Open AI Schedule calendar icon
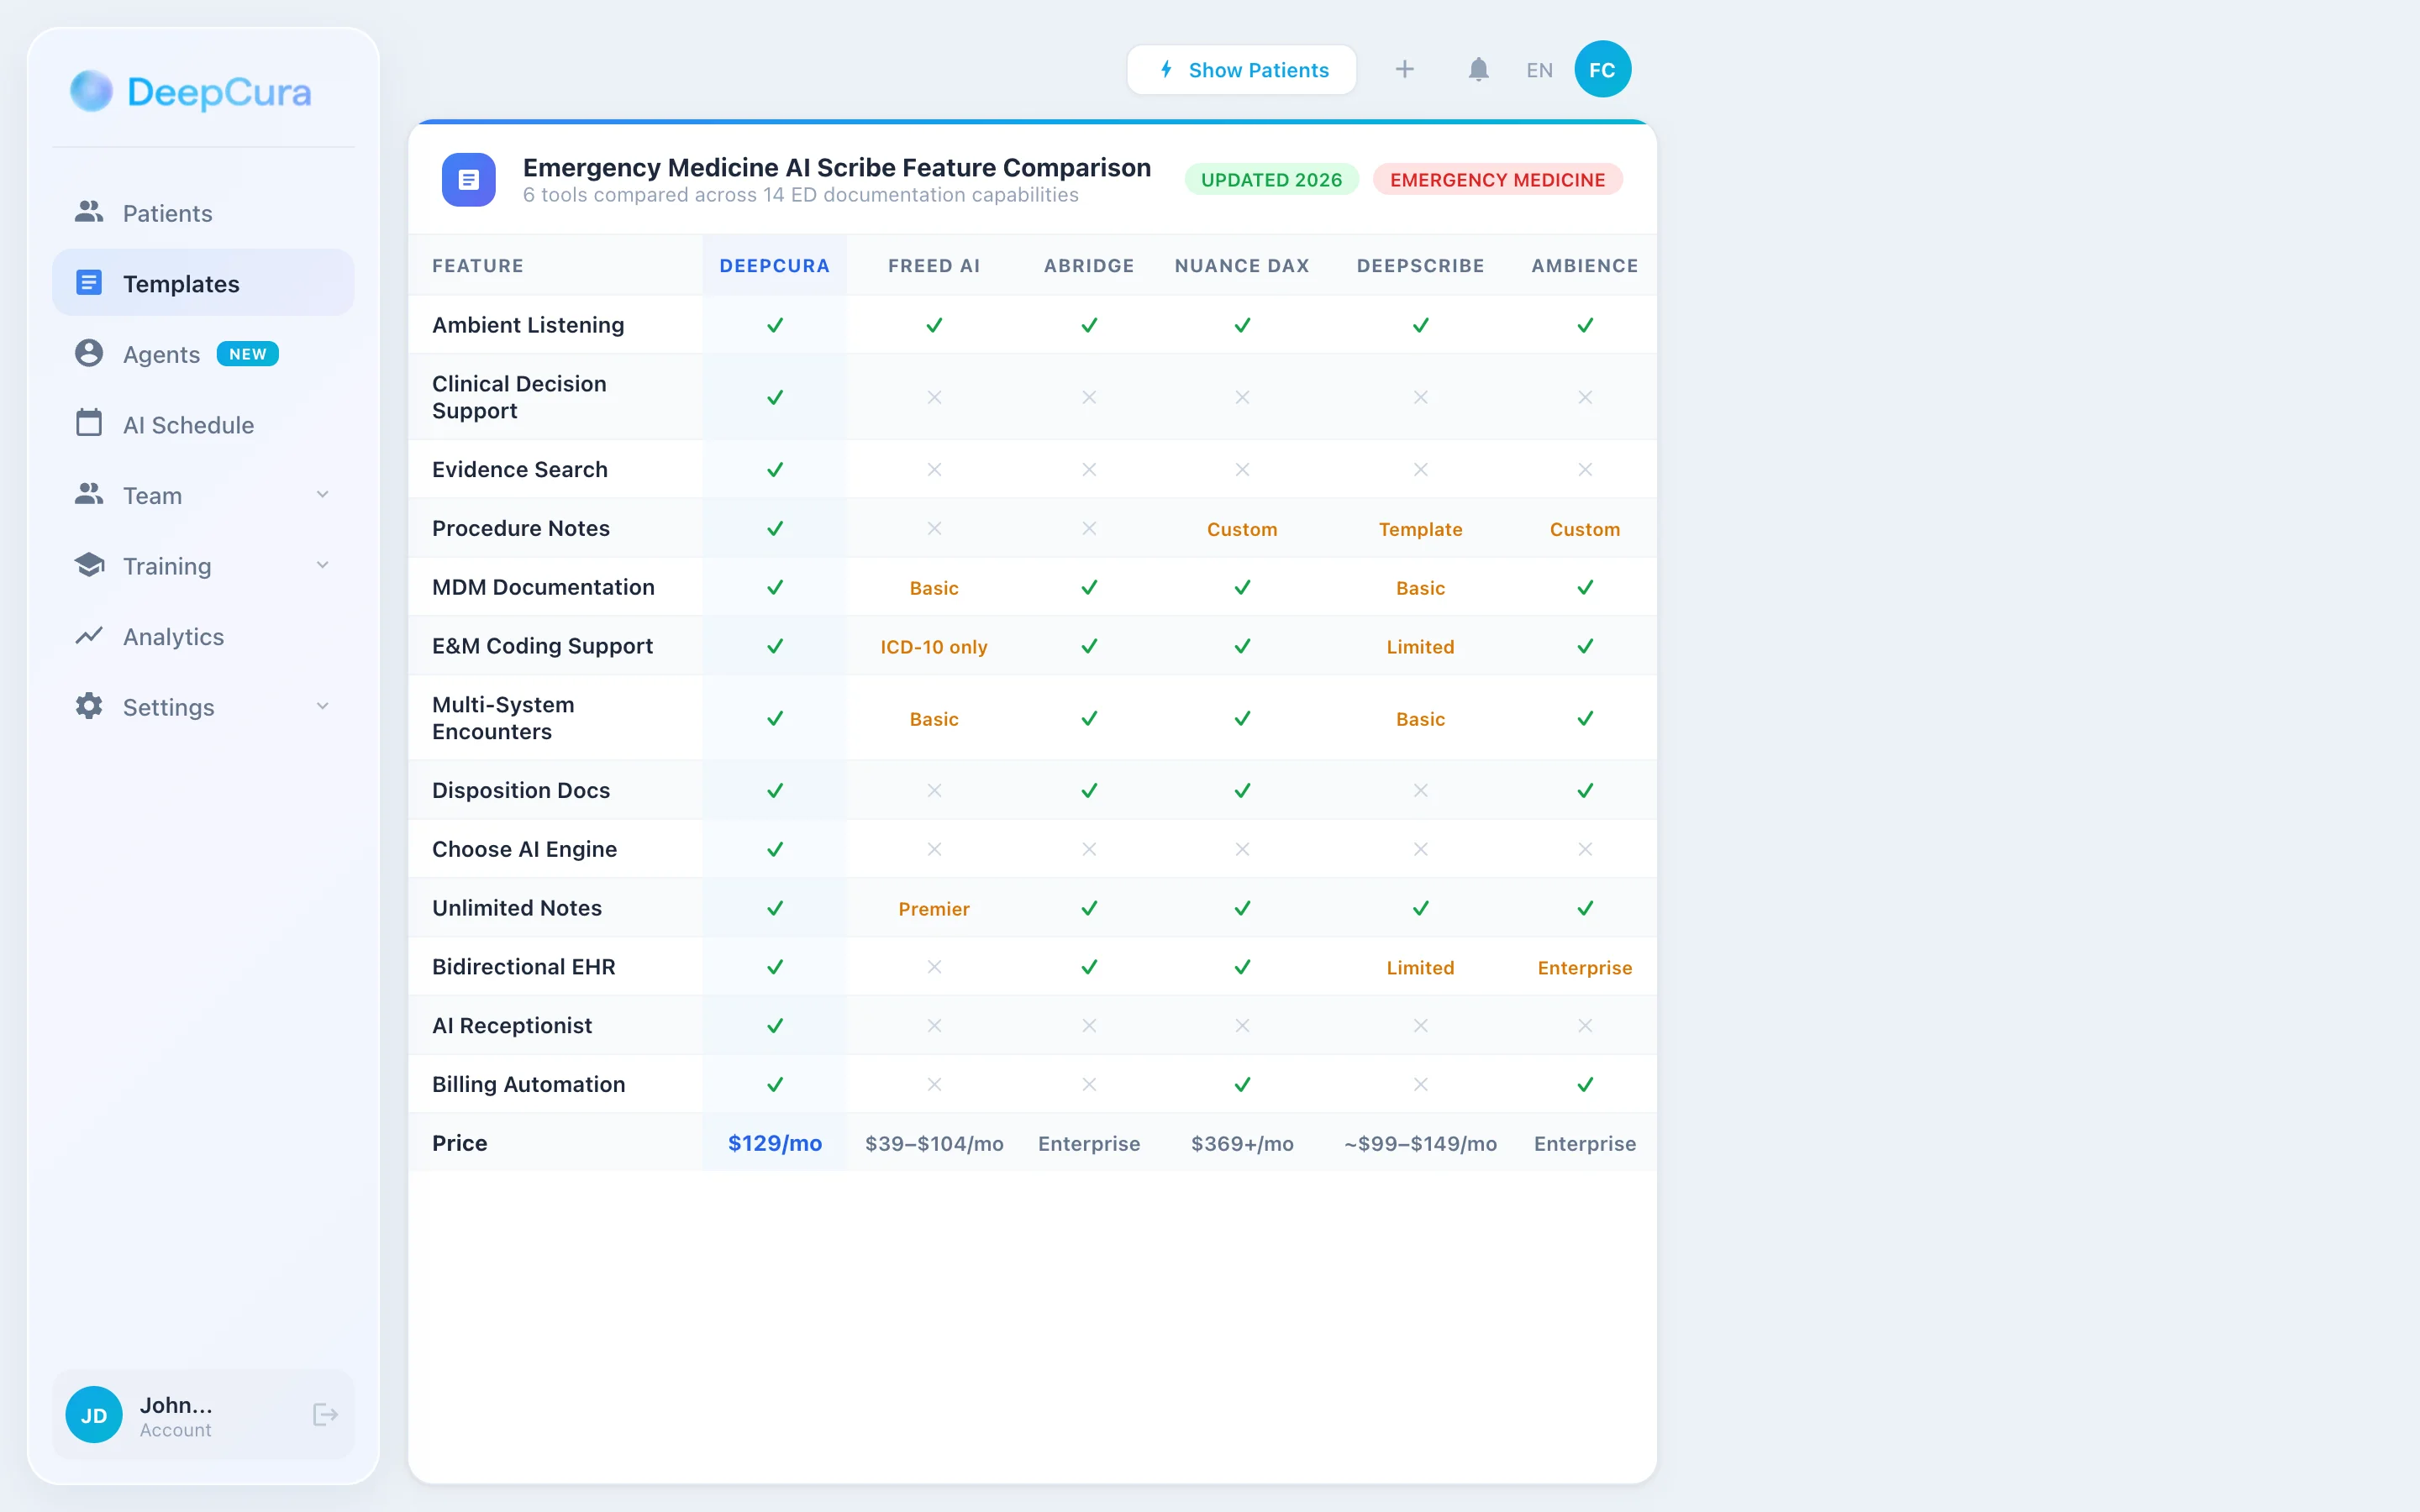2420x1512 pixels. pos(89,424)
